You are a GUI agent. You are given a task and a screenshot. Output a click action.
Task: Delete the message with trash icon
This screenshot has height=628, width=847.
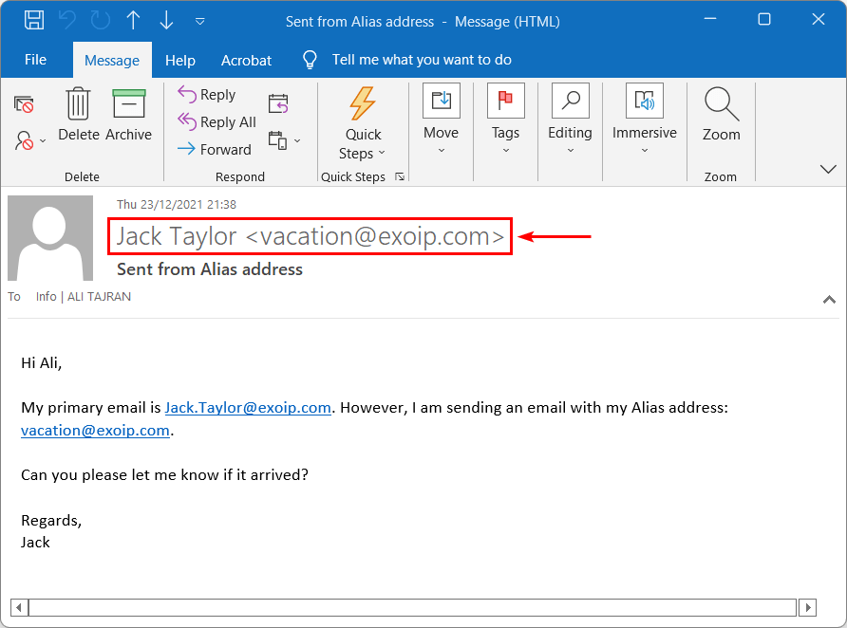click(x=79, y=115)
